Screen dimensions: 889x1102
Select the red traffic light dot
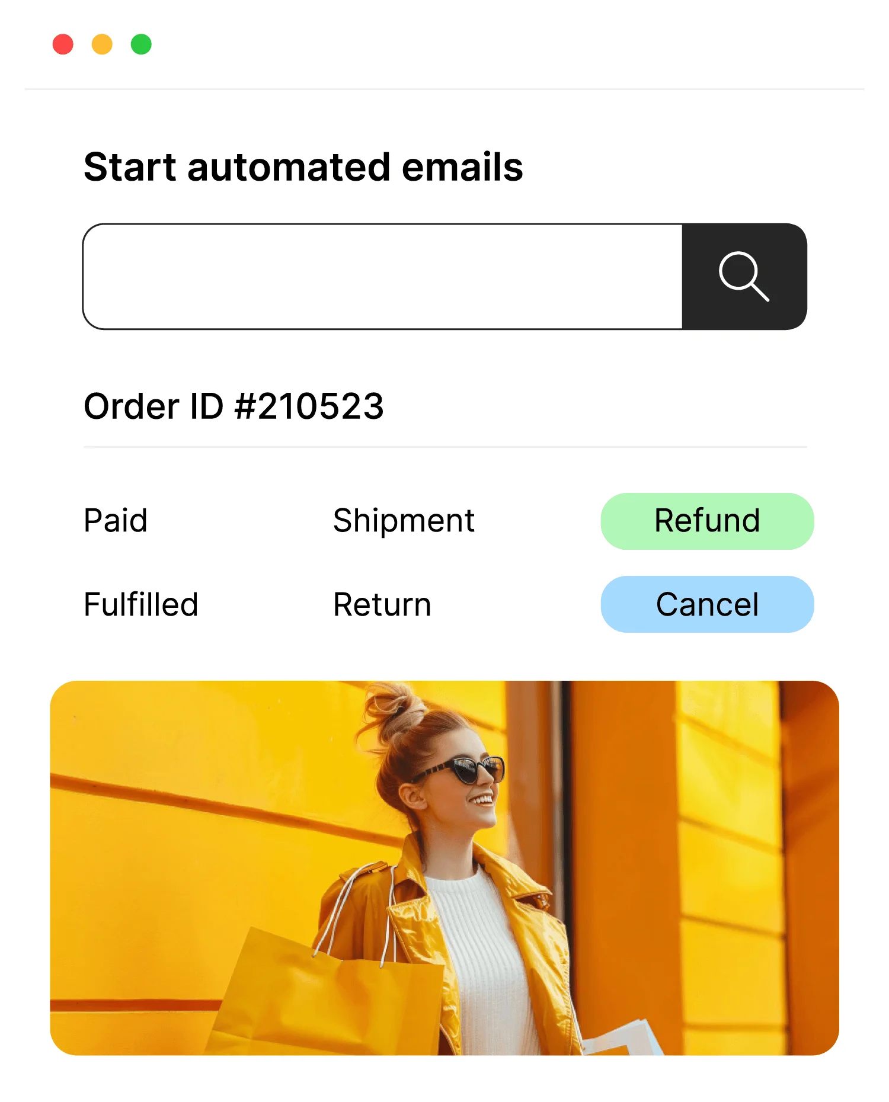pos(63,43)
